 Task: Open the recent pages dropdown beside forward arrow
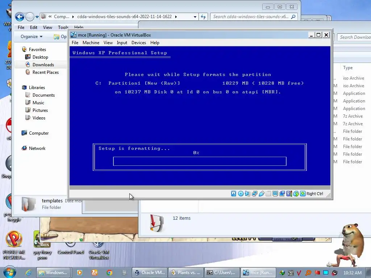click(37, 17)
